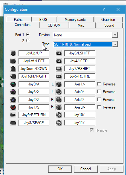126x175 pixels.
Task: Switch to the CDROM tab
Action: tap(54, 25)
